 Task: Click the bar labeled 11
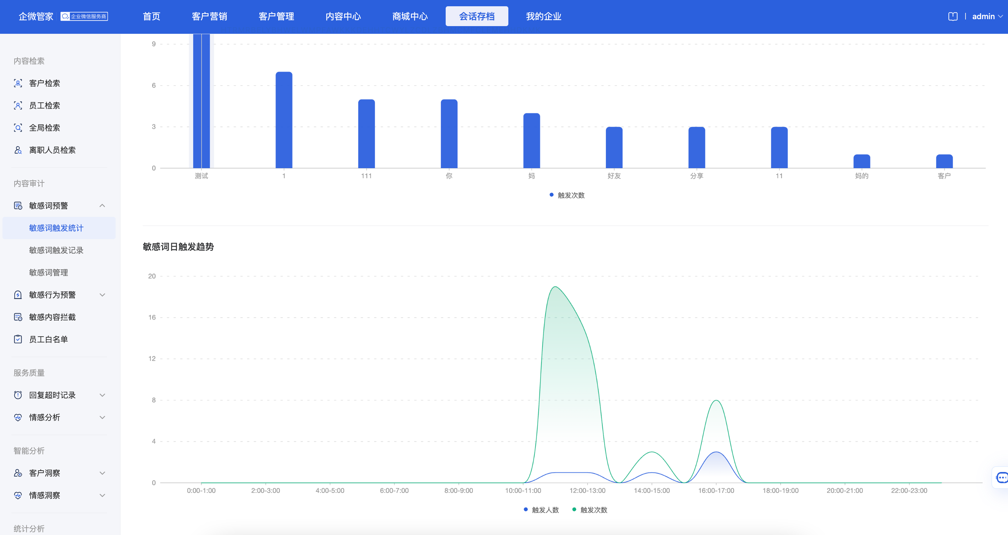(x=780, y=148)
